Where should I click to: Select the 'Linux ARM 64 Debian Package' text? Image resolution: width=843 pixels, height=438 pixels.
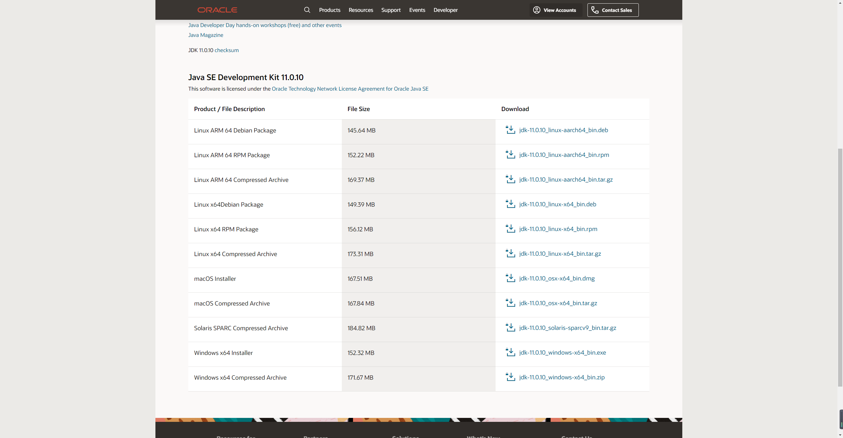[235, 130]
